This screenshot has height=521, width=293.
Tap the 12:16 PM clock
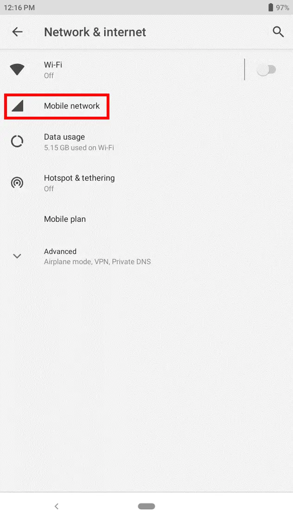point(19,7)
